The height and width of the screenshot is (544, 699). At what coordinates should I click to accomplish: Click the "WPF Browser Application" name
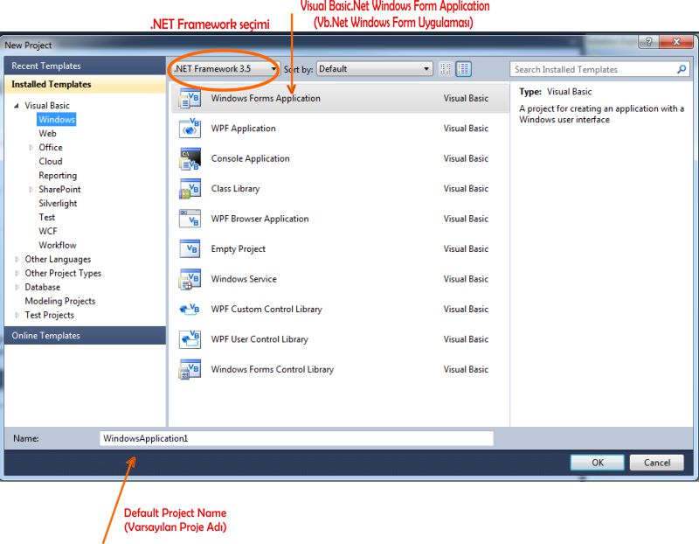click(x=260, y=220)
